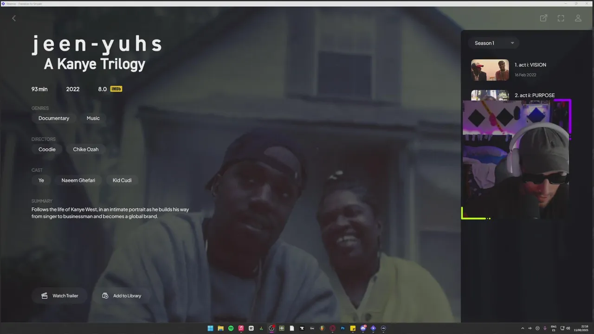The width and height of the screenshot is (594, 334).
Task: Show hidden system tray icons
Action: [523, 328]
